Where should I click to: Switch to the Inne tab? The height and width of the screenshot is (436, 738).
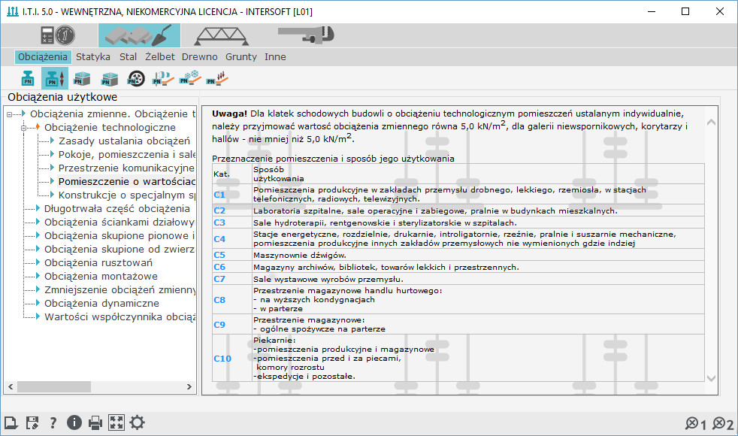tap(275, 57)
